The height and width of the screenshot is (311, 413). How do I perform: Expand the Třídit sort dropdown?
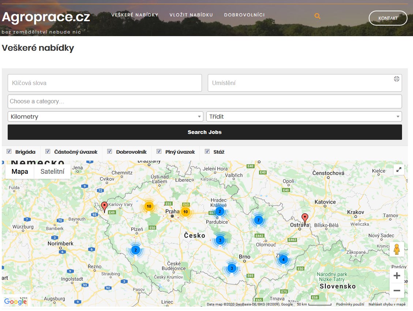pyautogui.click(x=304, y=117)
